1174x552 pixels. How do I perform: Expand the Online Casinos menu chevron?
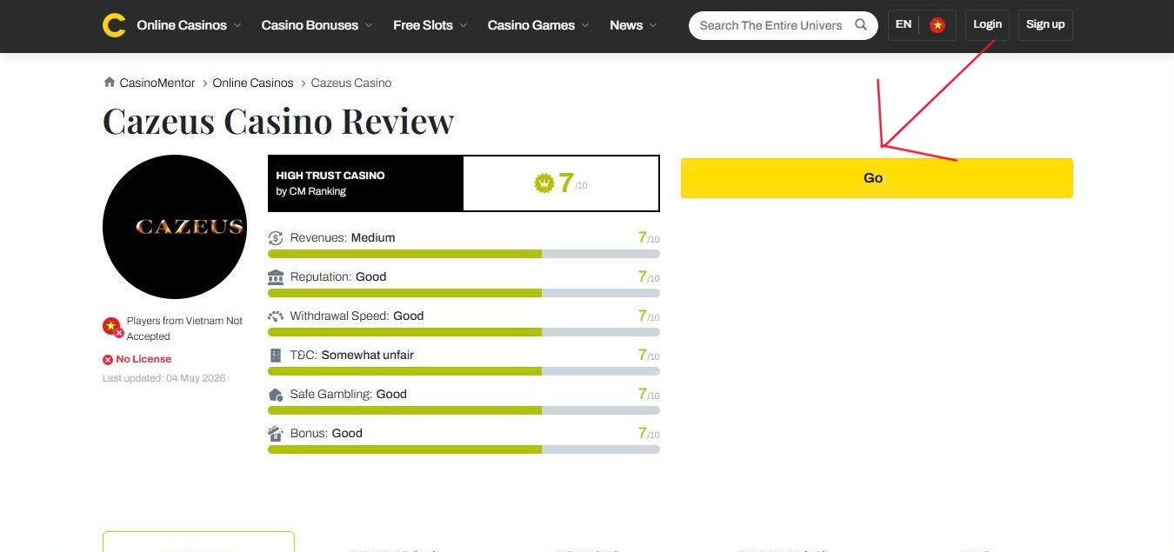(x=237, y=25)
